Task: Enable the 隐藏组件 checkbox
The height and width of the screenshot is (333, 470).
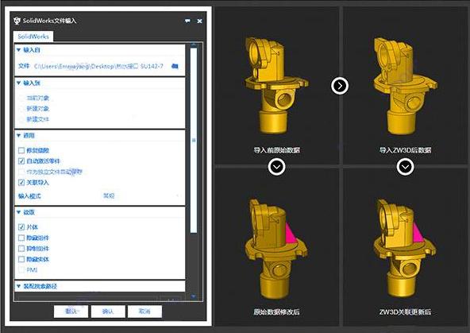Action: [x=21, y=238]
